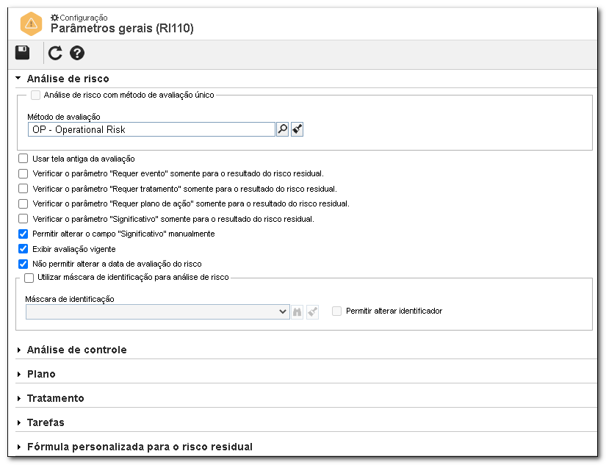The height and width of the screenshot is (465, 606).
Task: Toggle 'Análise de risco com método de avaliação único'
Action: (x=35, y=95)
